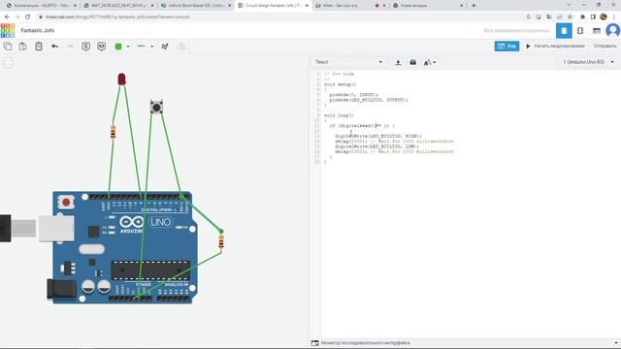
Task: Select the pushbutton component on the canvas
Action: [x=156, y=108]
